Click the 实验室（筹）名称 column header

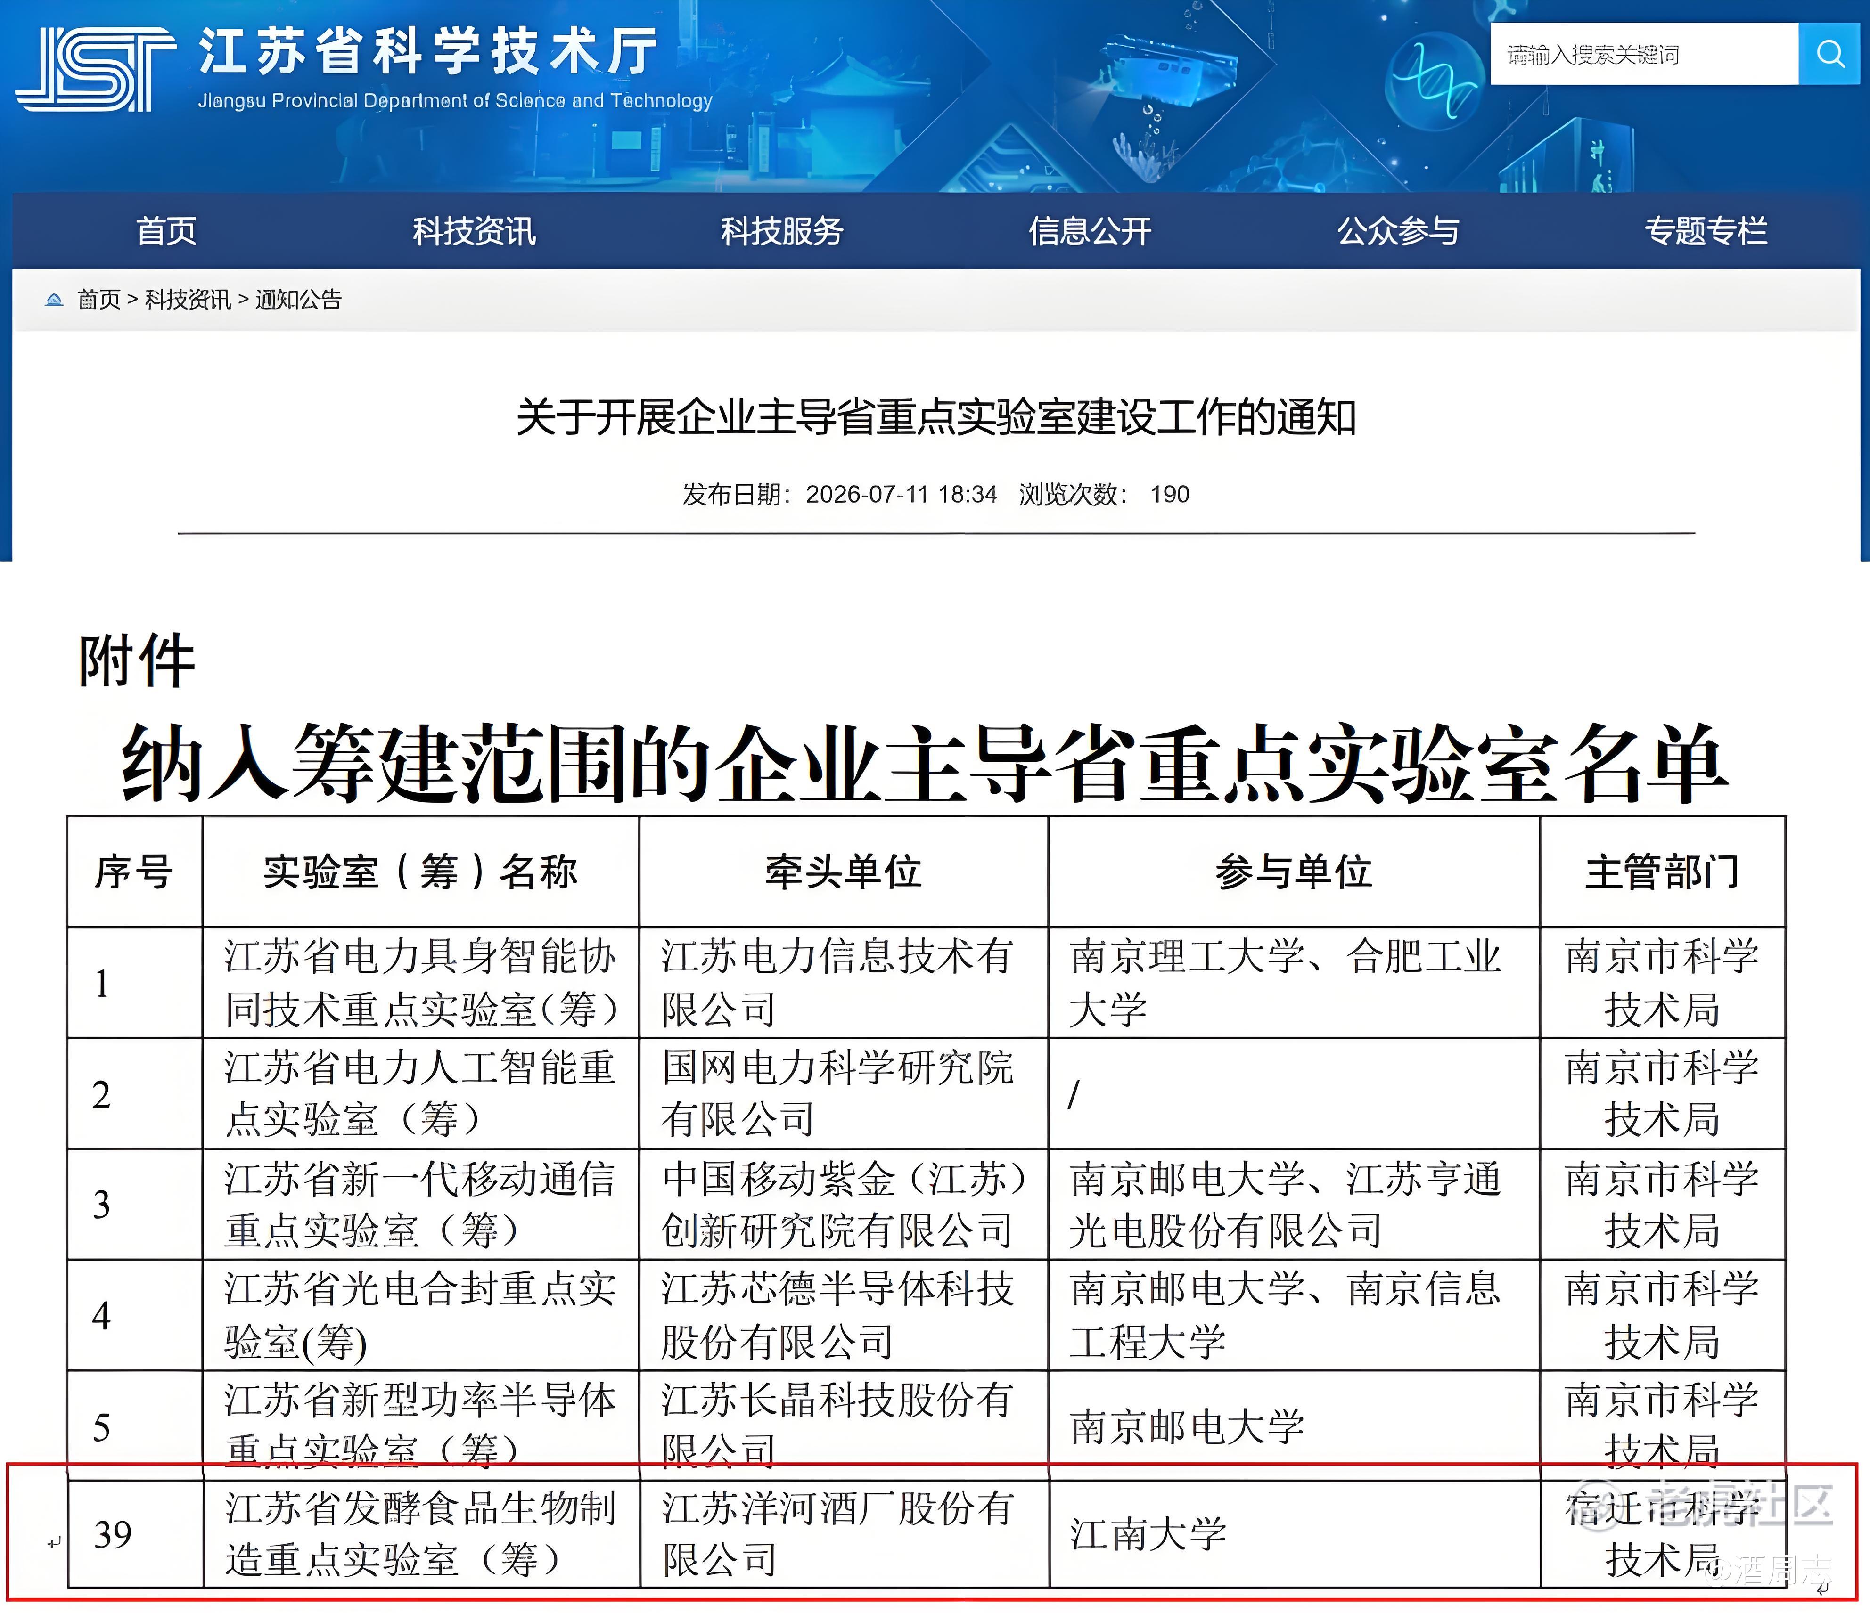[x=420, y=872]
